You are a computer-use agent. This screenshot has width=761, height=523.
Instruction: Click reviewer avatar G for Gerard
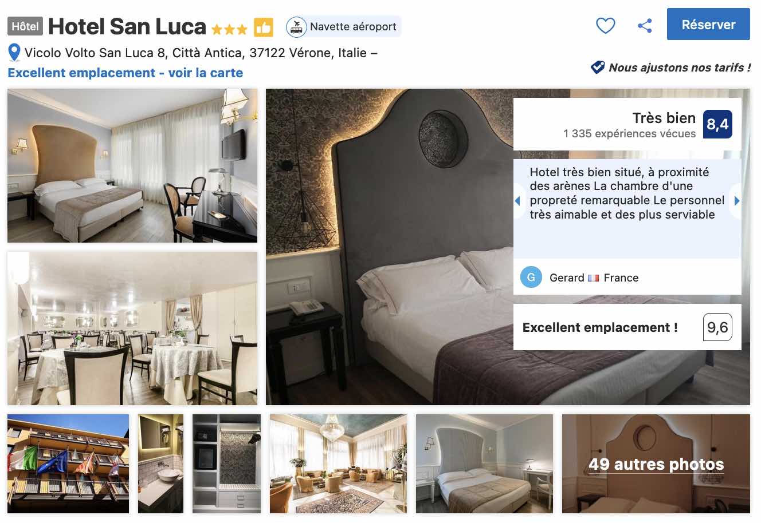pos(531,278)
